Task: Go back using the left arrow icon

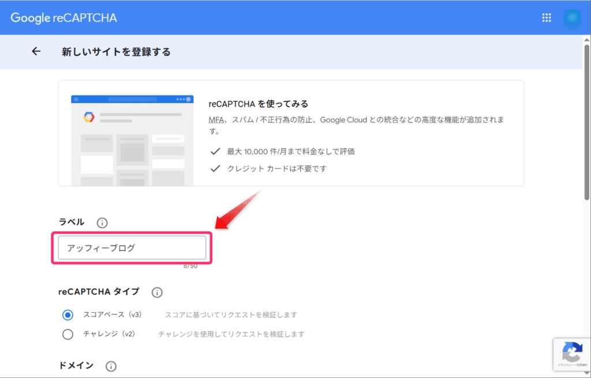Action: (36, 51)
